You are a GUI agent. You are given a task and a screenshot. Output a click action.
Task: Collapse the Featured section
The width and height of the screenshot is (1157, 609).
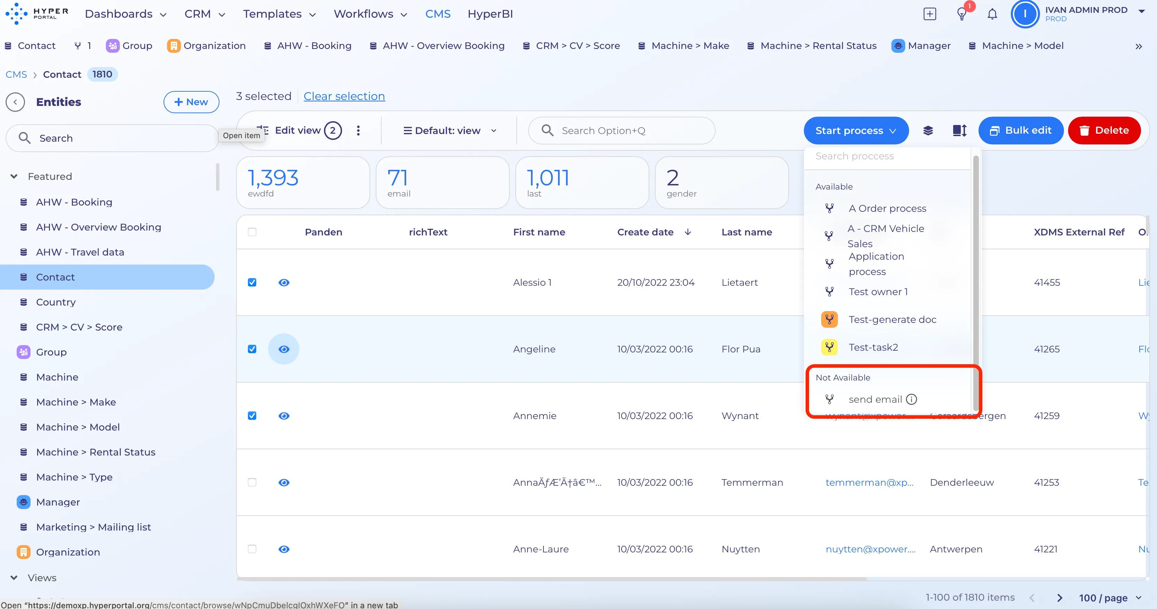tap(14, 176)
